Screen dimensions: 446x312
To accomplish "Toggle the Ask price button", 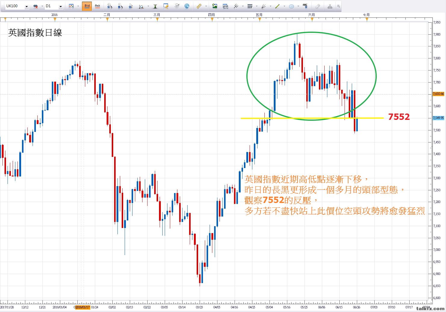I will click(97, 6).
